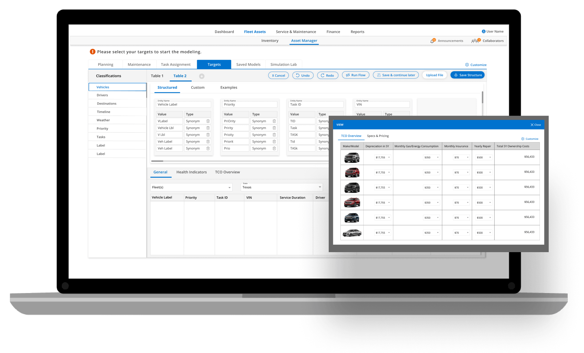Expand the Fleet(s) dropdown

tap(230, 188)
